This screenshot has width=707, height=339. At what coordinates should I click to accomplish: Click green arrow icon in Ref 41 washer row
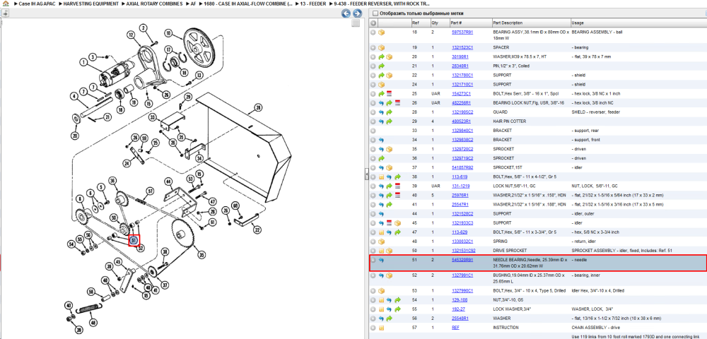coord(389,204)
